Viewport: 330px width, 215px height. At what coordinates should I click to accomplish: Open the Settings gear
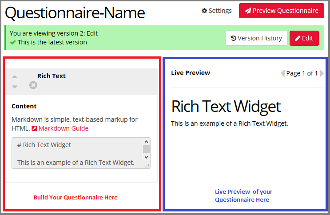point(216,11)
